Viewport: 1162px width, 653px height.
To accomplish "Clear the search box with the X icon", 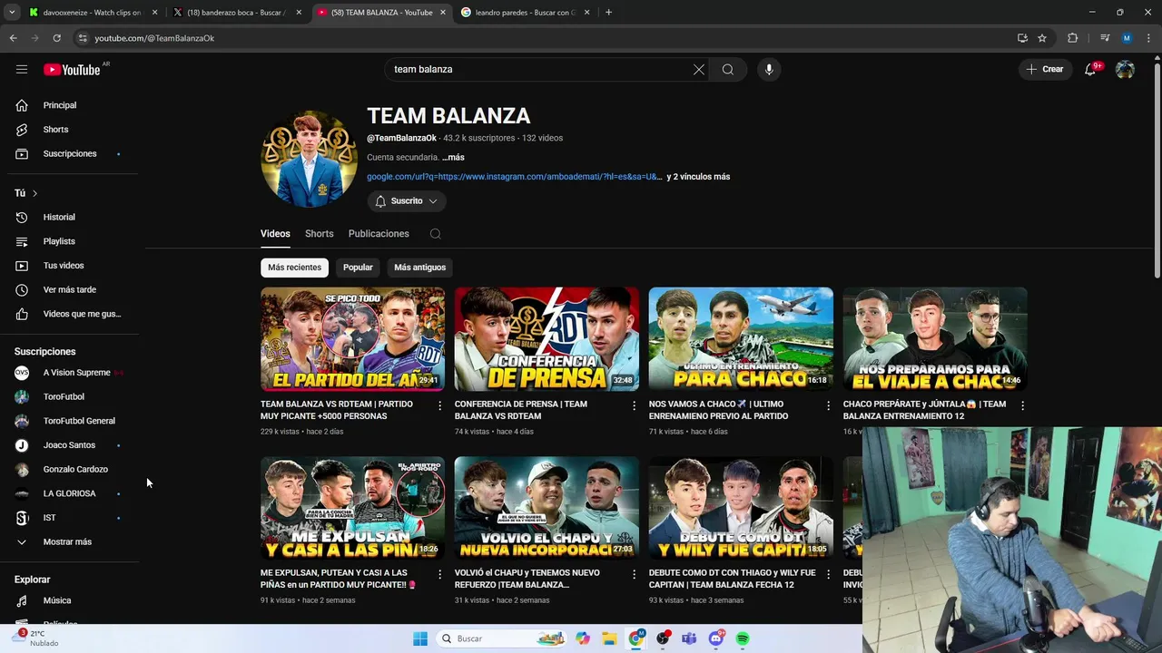I will (699, 69).
